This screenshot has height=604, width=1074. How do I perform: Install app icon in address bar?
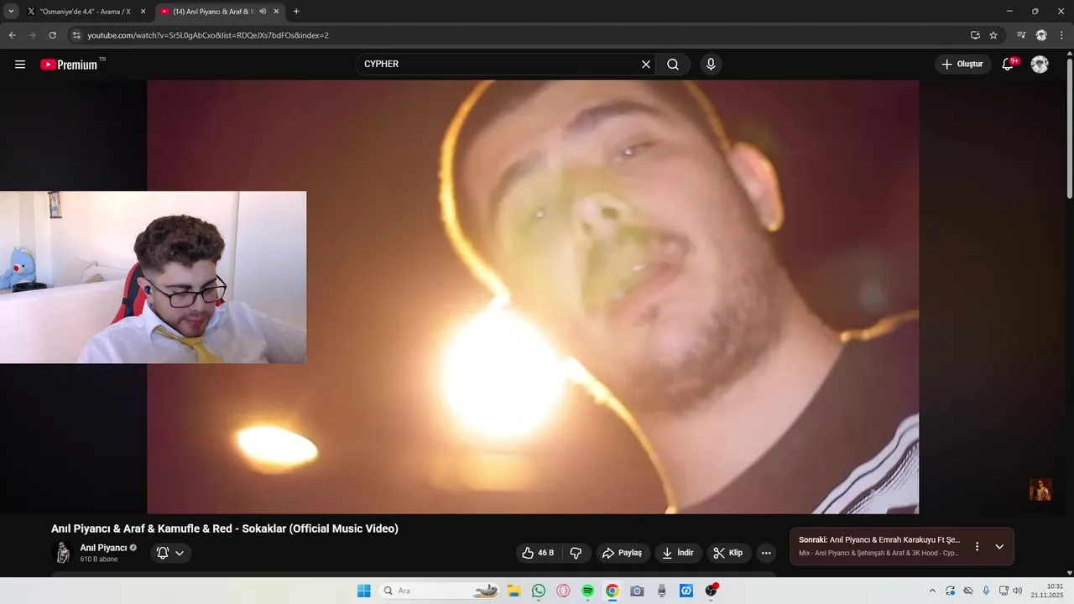[x=975, y=35]
